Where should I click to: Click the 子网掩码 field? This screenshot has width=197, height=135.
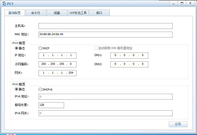pyautogui.click(x=58, y=64)
